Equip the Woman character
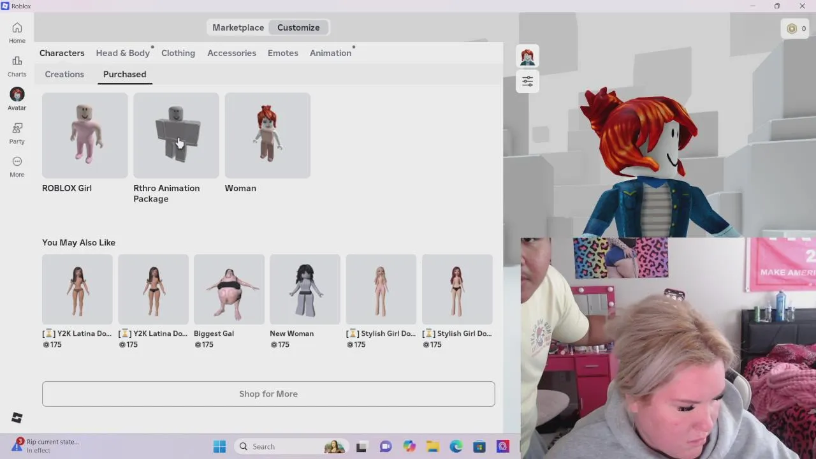Screen dimensions: 816x459 tap(268, 136)
